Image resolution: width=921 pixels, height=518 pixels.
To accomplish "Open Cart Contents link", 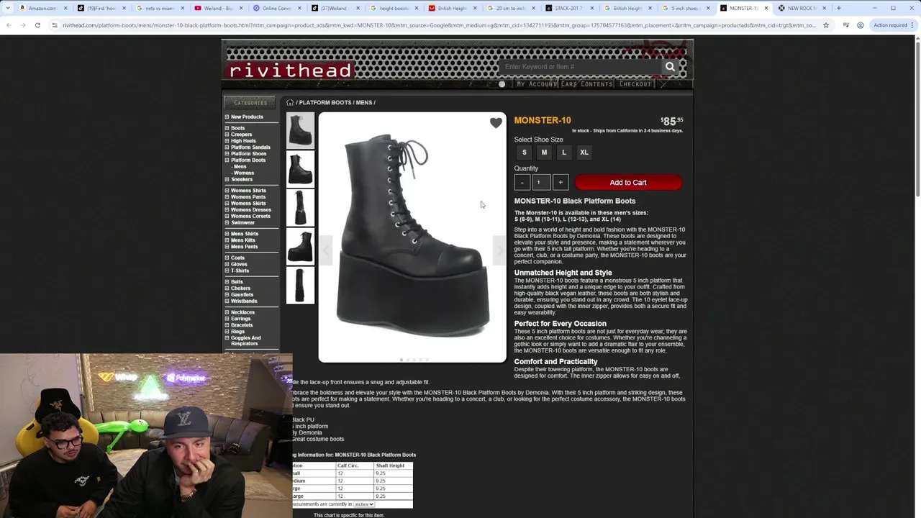I will 586,84.
